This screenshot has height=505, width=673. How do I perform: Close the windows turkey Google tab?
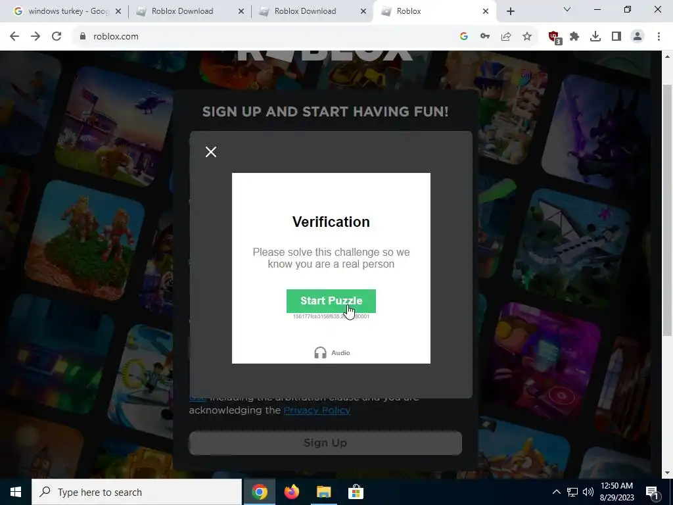point(118,11)
